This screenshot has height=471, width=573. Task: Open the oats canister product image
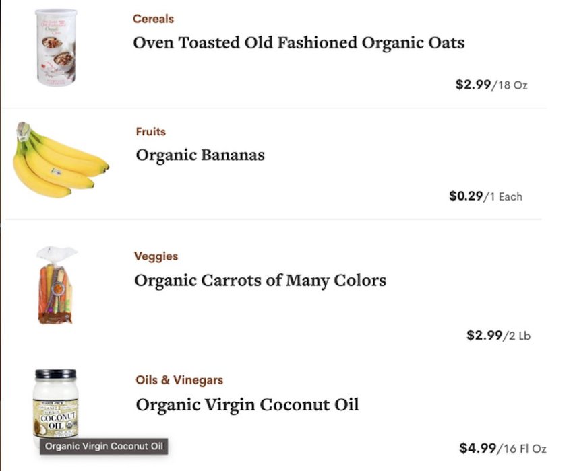click(56, 48)
